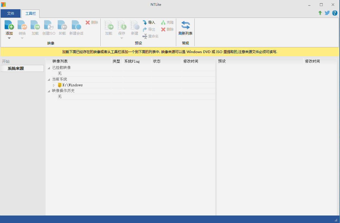This screenshot has width=340, height=223.
Task: Open the 文件 tab
Action: pos(11,14)
